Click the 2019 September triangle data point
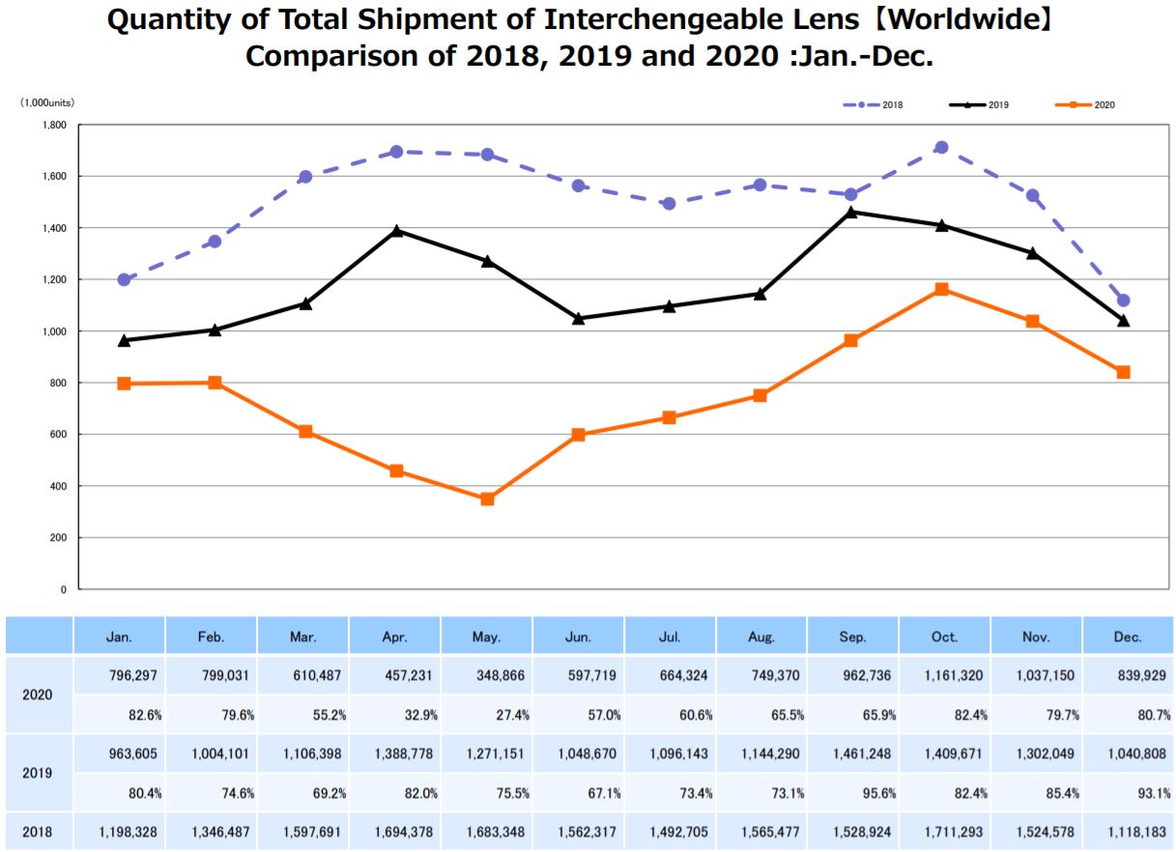The height and width of the screenshot is (852, 1176). (850, 212)
